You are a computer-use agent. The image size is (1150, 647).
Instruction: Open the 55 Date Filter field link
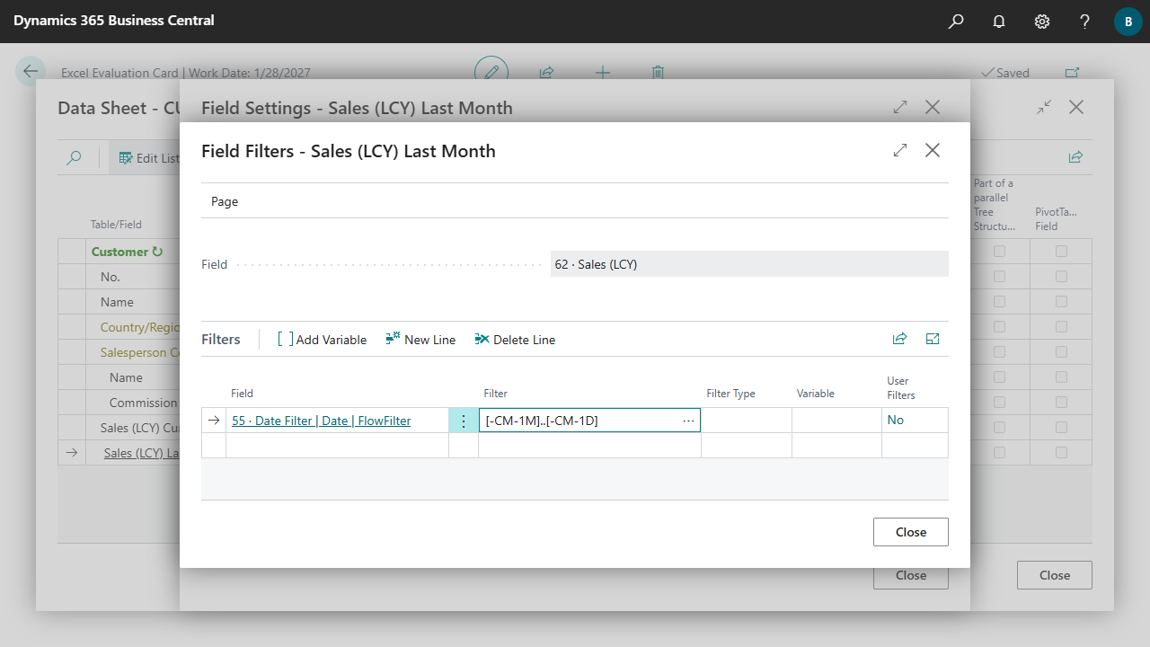coord(321,421)
